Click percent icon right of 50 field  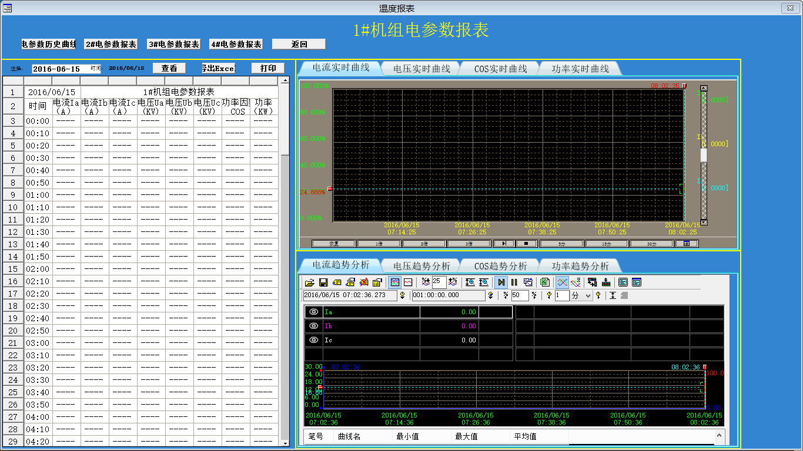coord(534,295)
